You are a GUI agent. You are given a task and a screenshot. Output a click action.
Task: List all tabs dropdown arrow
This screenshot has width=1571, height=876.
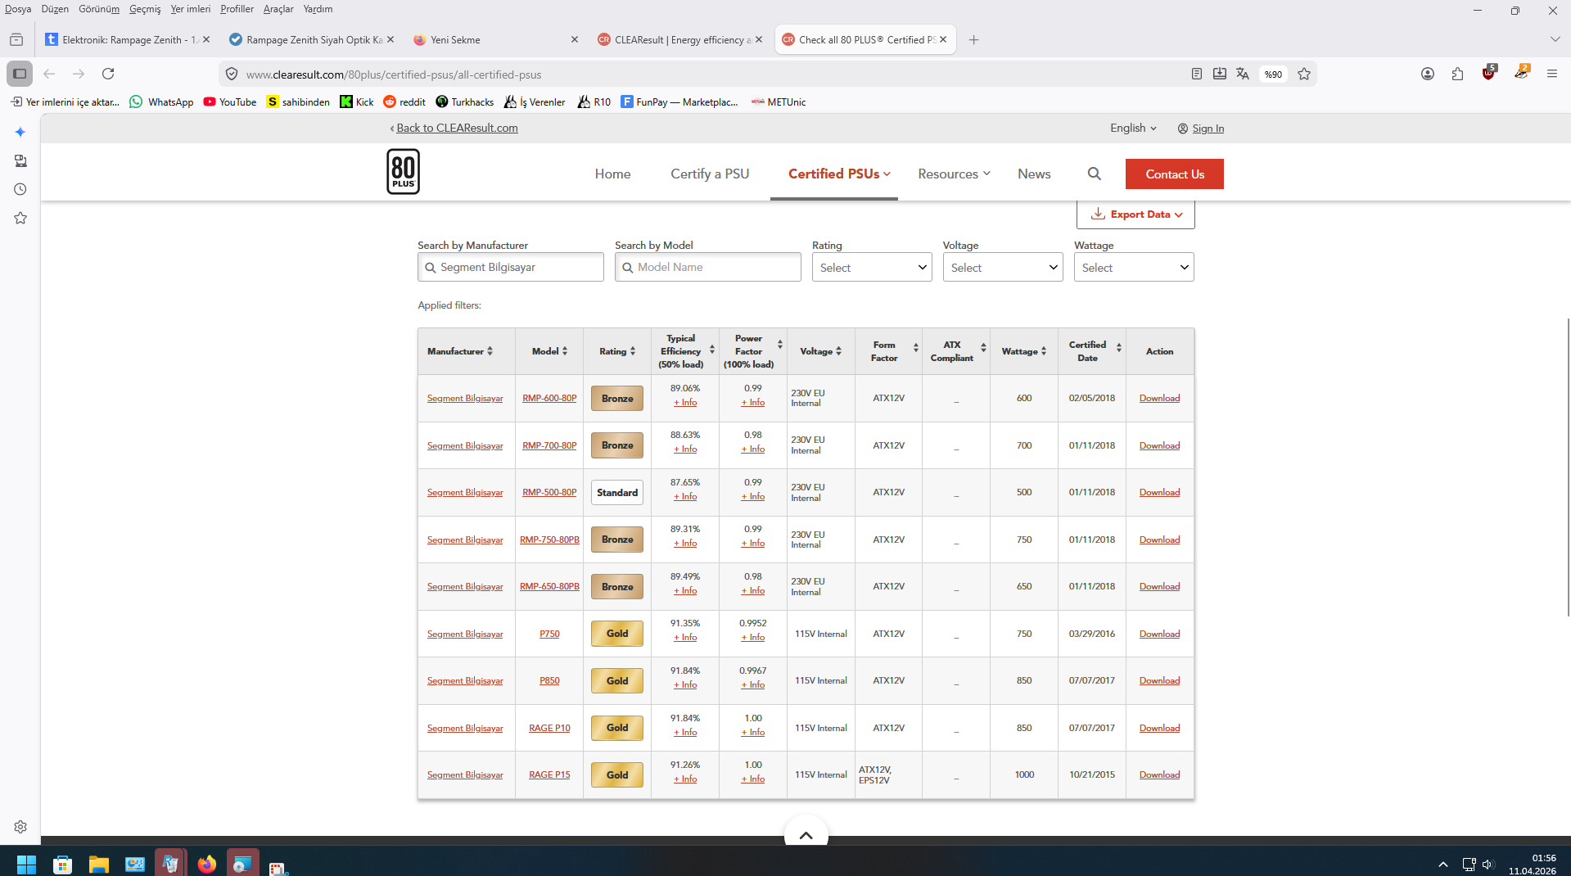point(1555,39)
